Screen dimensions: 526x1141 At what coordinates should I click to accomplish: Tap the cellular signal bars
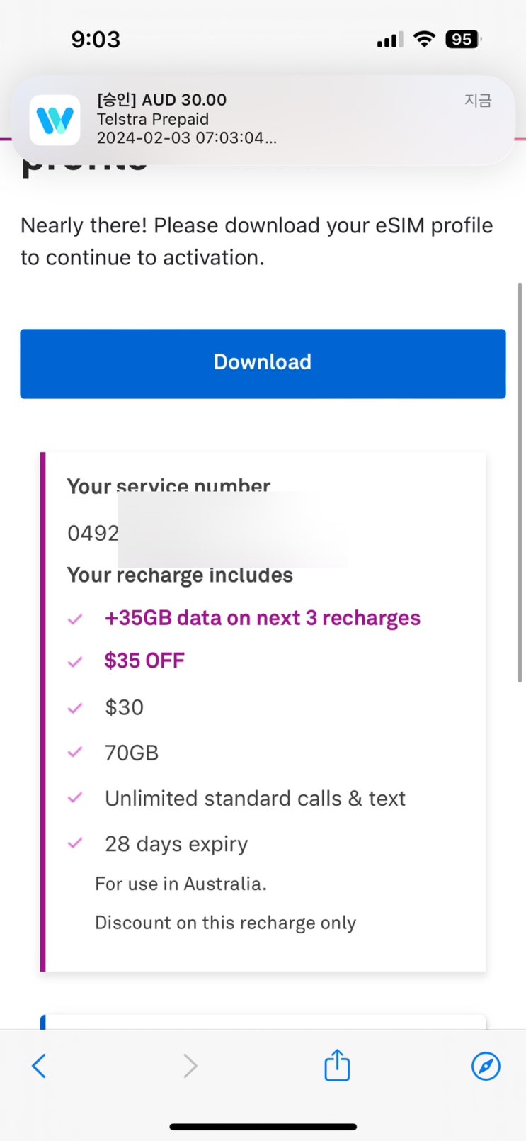coord(389,40)
